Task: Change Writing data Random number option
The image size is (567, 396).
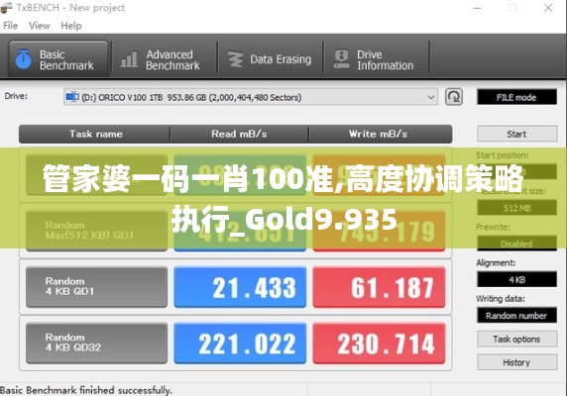Action: 516,316
